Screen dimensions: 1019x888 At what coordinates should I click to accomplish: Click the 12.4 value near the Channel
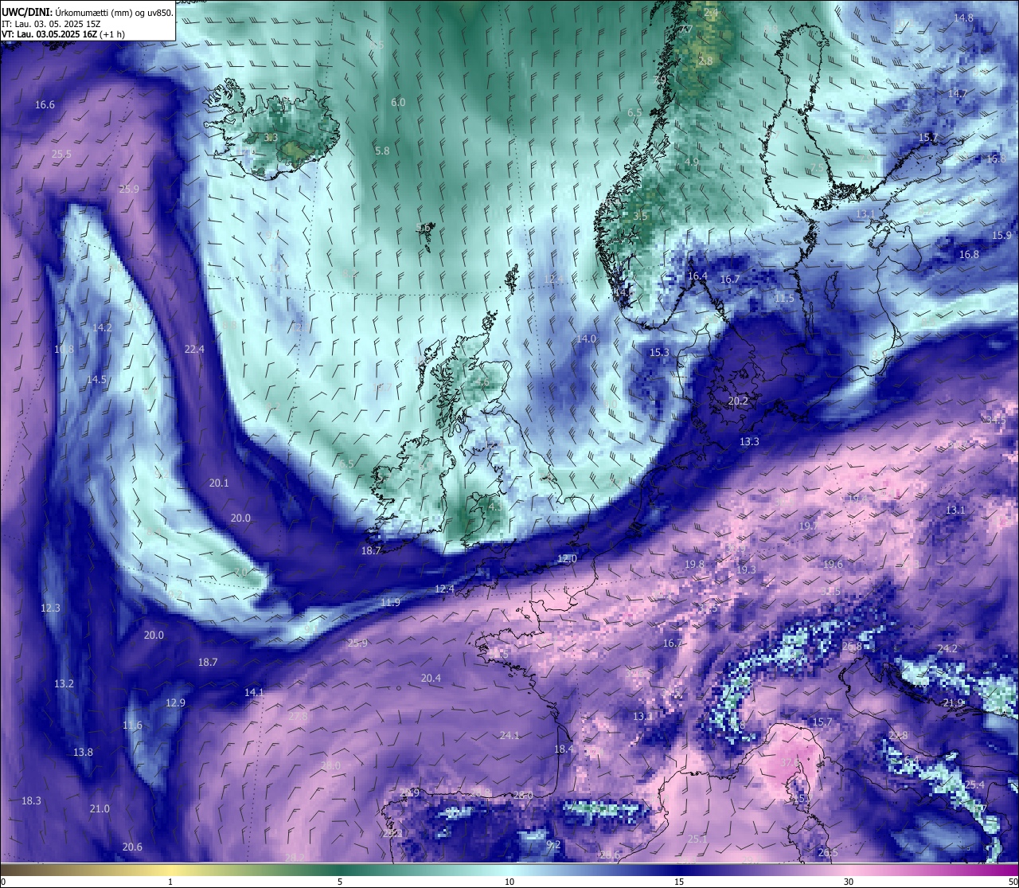pyautogui.click(x=444, y=589)
